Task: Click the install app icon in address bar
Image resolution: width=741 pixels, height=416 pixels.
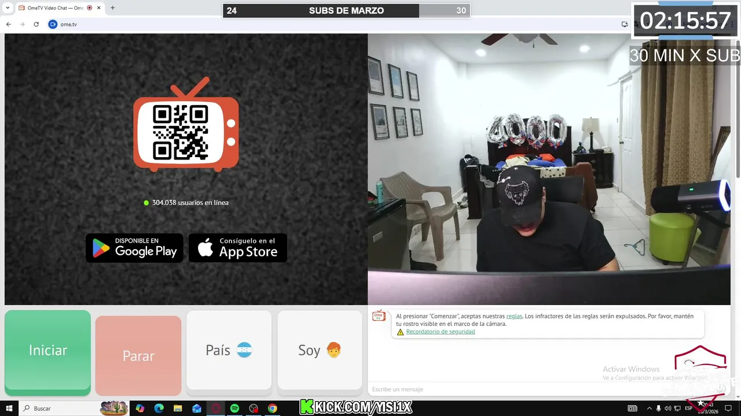Action: coord(625,24)
